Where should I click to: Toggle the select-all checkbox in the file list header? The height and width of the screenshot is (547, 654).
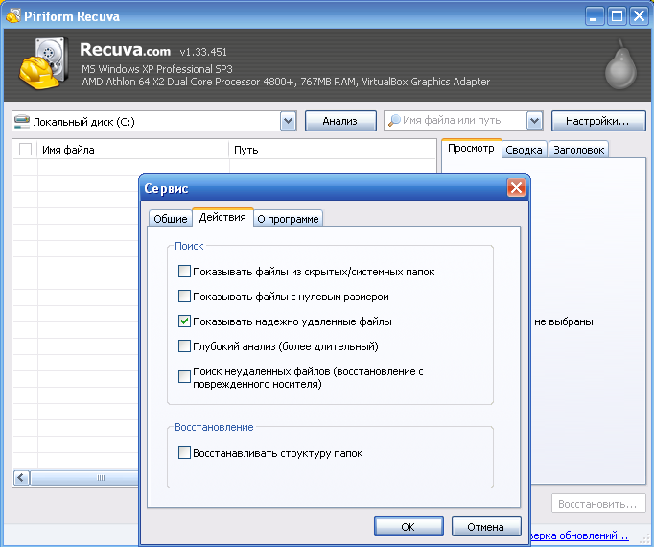pyautogui.click(x=26, y=149)
